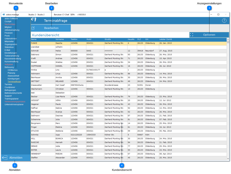This screenshot has height=174, width=231.
Task: Collapse the Betreuung menu section
Action: 9,67
